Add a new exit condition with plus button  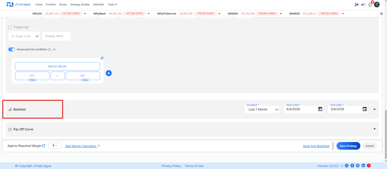(109, 73)
